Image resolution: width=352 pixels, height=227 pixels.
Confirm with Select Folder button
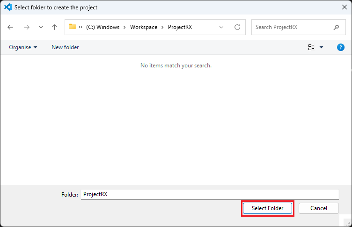click(x=267, y=208)
